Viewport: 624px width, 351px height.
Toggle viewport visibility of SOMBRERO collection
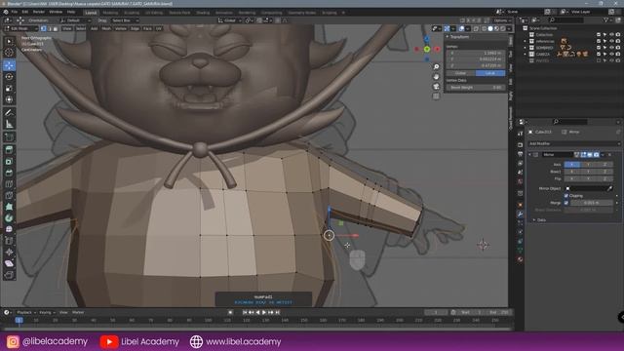tap(611, 48)
